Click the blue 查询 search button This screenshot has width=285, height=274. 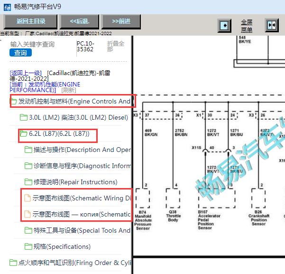coord(20,53)
